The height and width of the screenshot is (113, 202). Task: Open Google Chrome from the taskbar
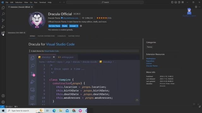click(74, 110)
